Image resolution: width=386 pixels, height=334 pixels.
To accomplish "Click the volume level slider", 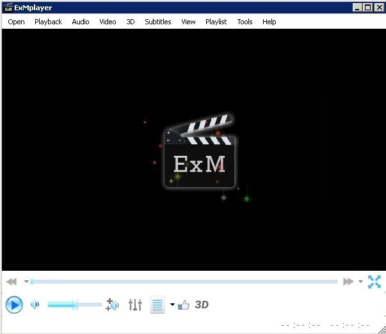I will pyautogui.click(x=74, y=305).
